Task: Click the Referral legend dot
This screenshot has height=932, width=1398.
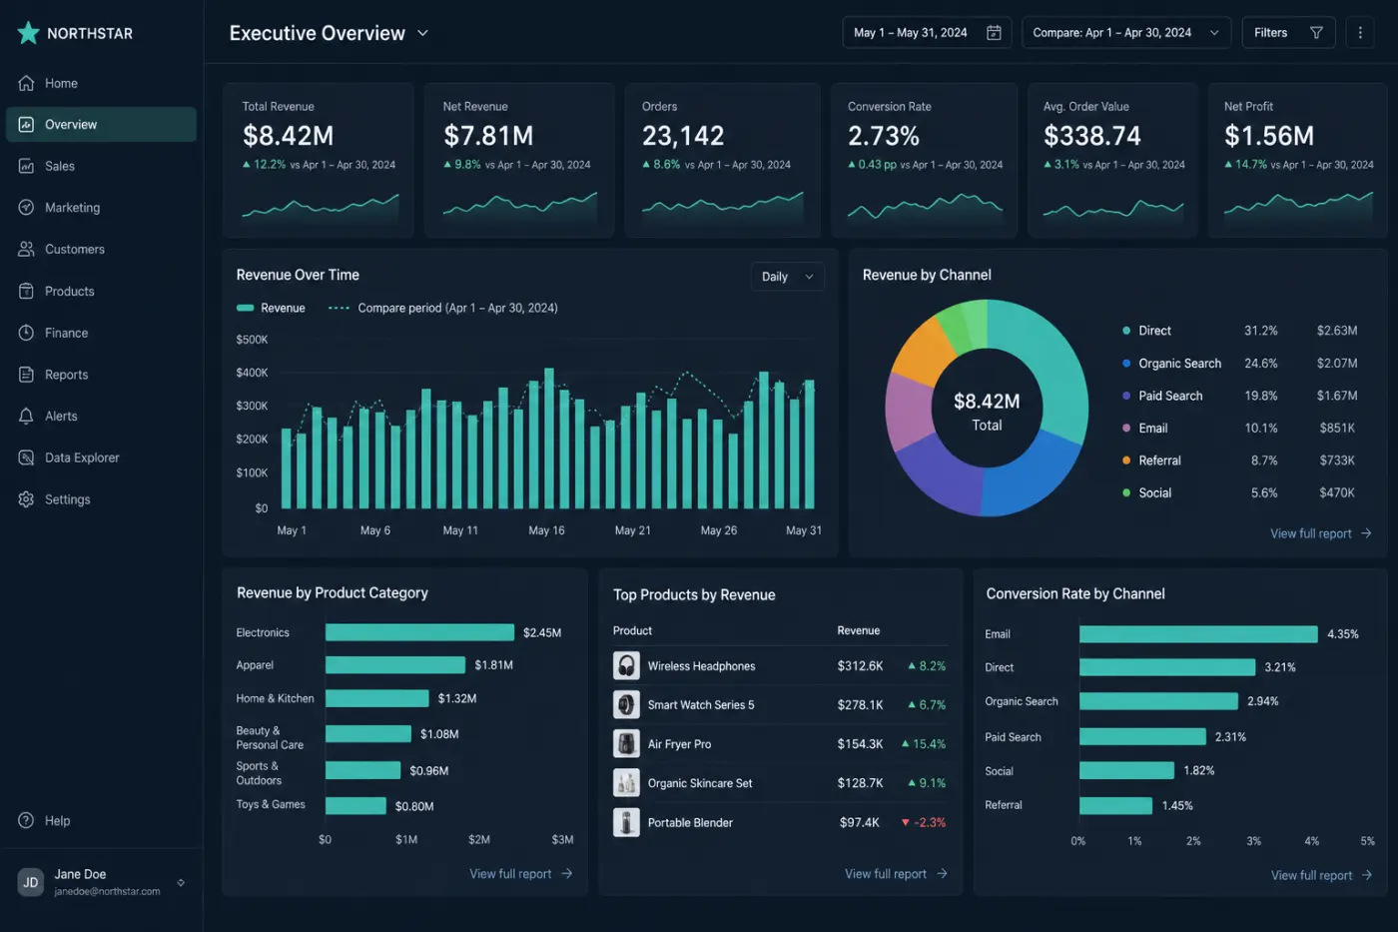Action: click(1126, 461)
